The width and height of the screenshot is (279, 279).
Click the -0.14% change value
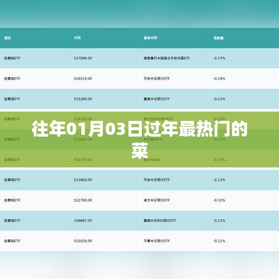pos(219,78)
